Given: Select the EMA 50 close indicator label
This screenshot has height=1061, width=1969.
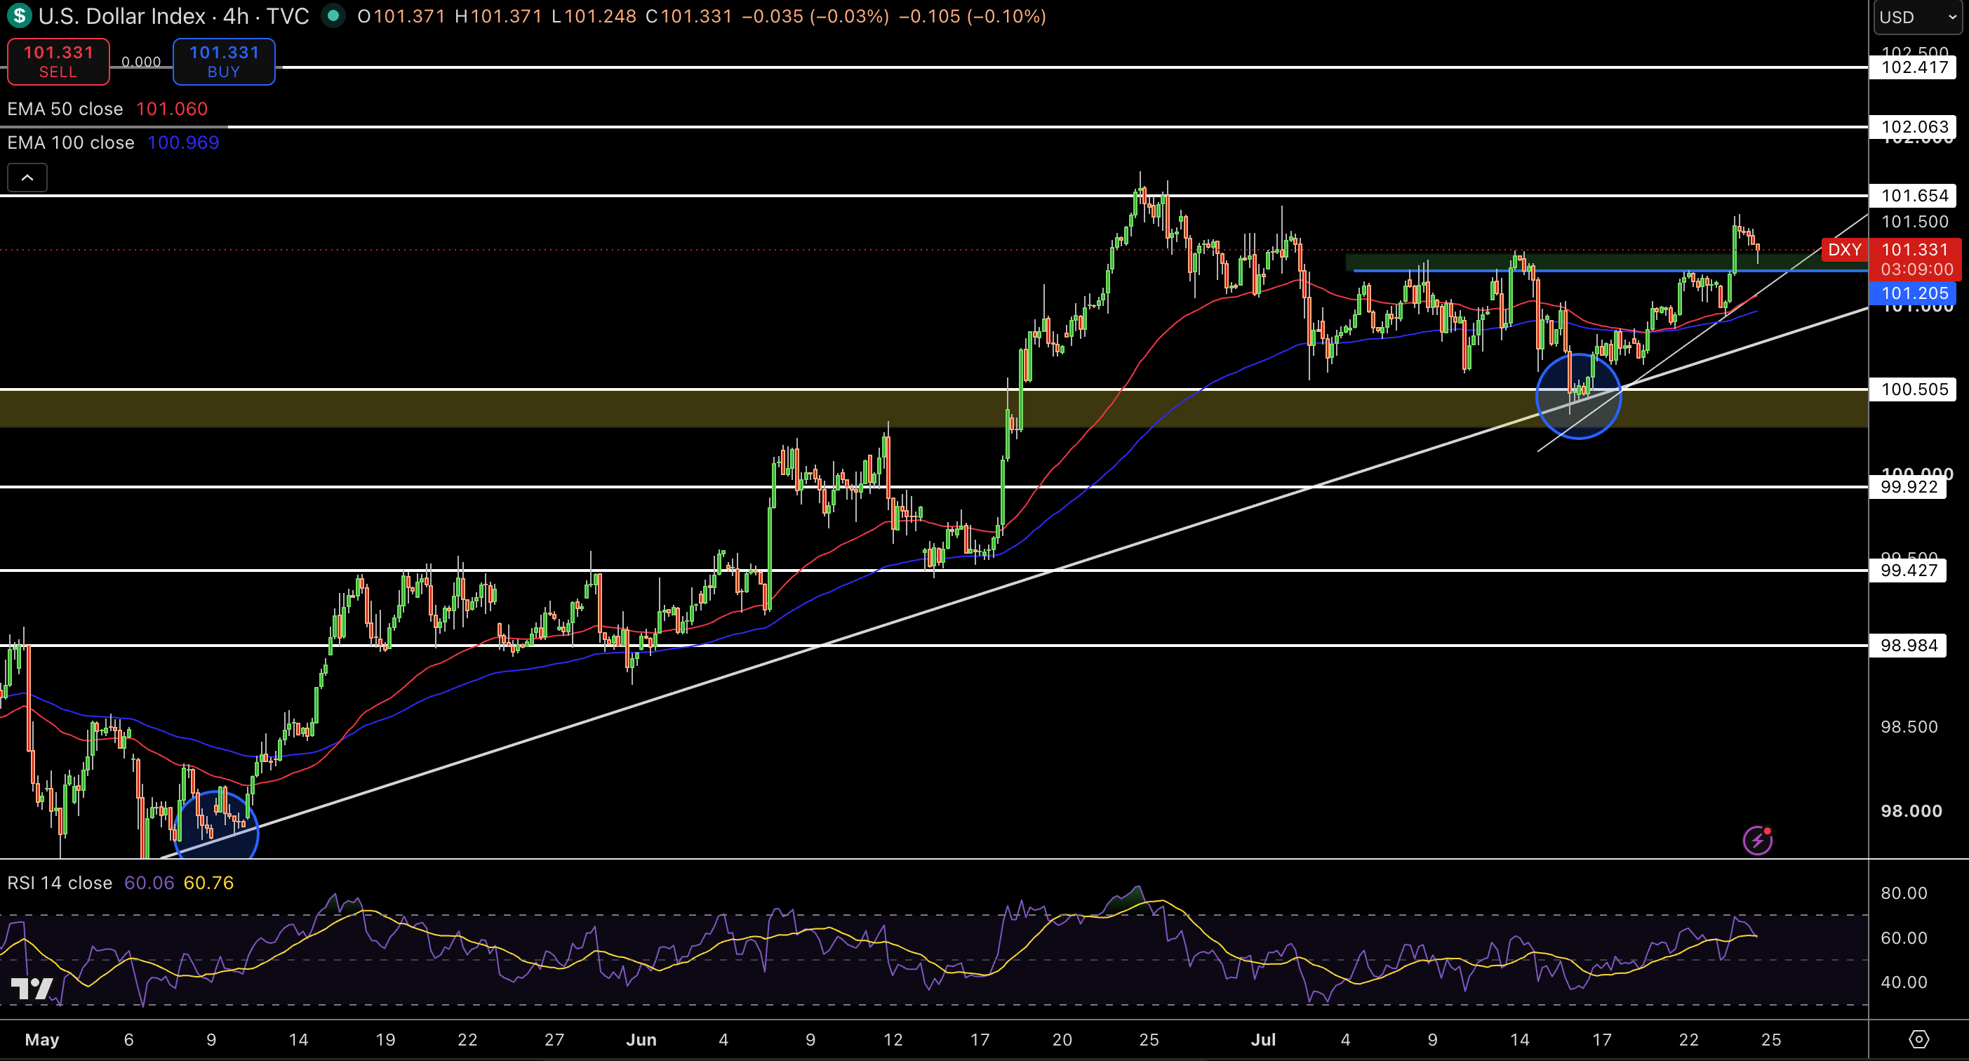Looking at the screenshot, I should coord(65,109).
